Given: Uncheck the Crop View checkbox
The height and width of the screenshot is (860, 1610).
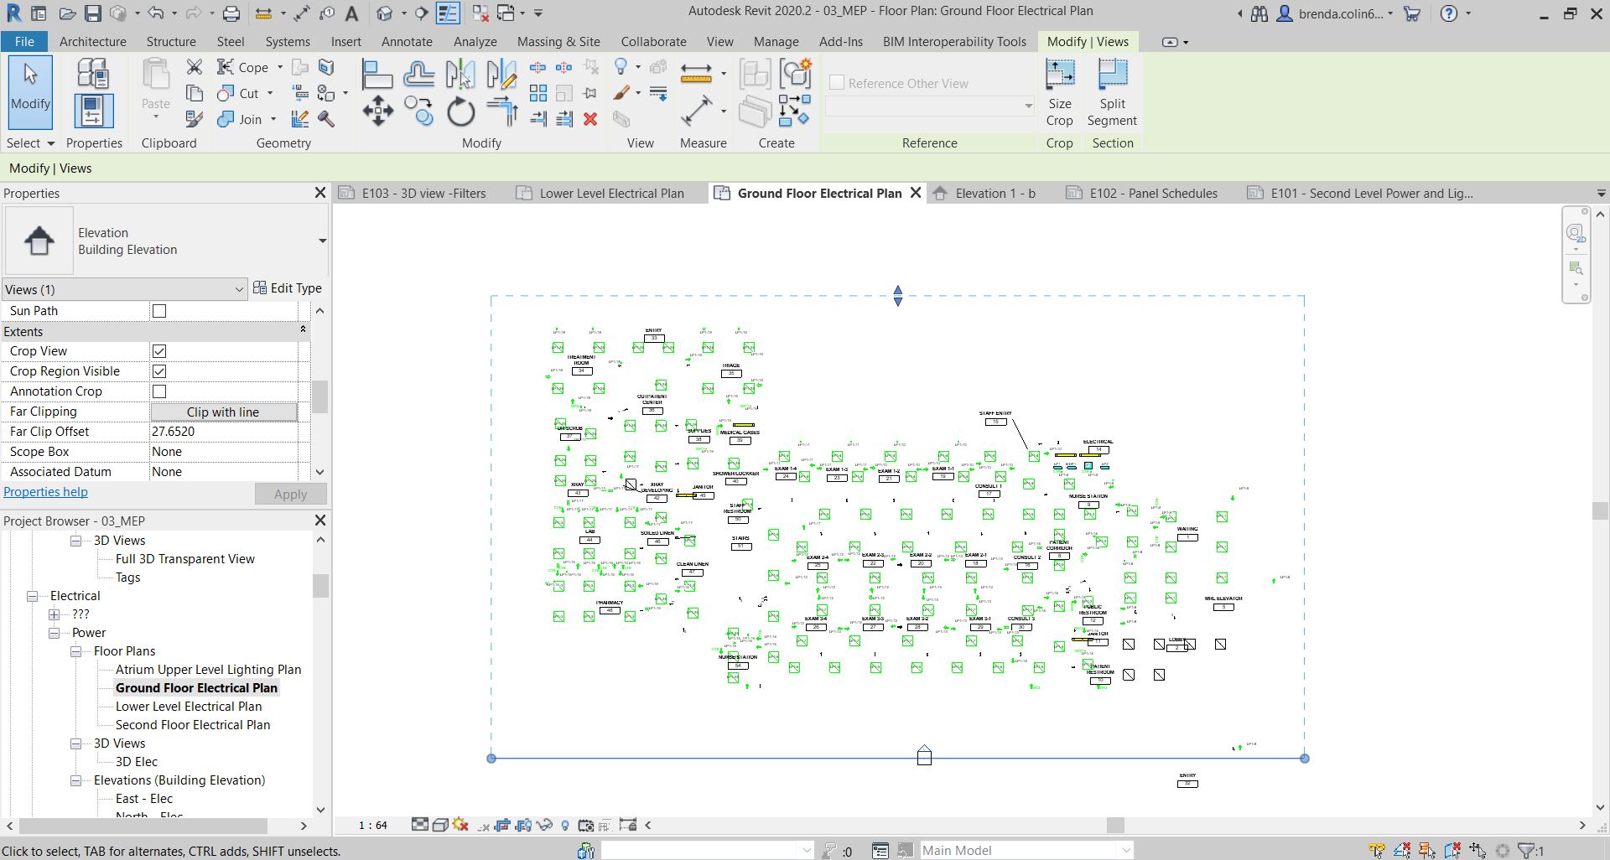Looking at the screenshot, I should 159,351.
